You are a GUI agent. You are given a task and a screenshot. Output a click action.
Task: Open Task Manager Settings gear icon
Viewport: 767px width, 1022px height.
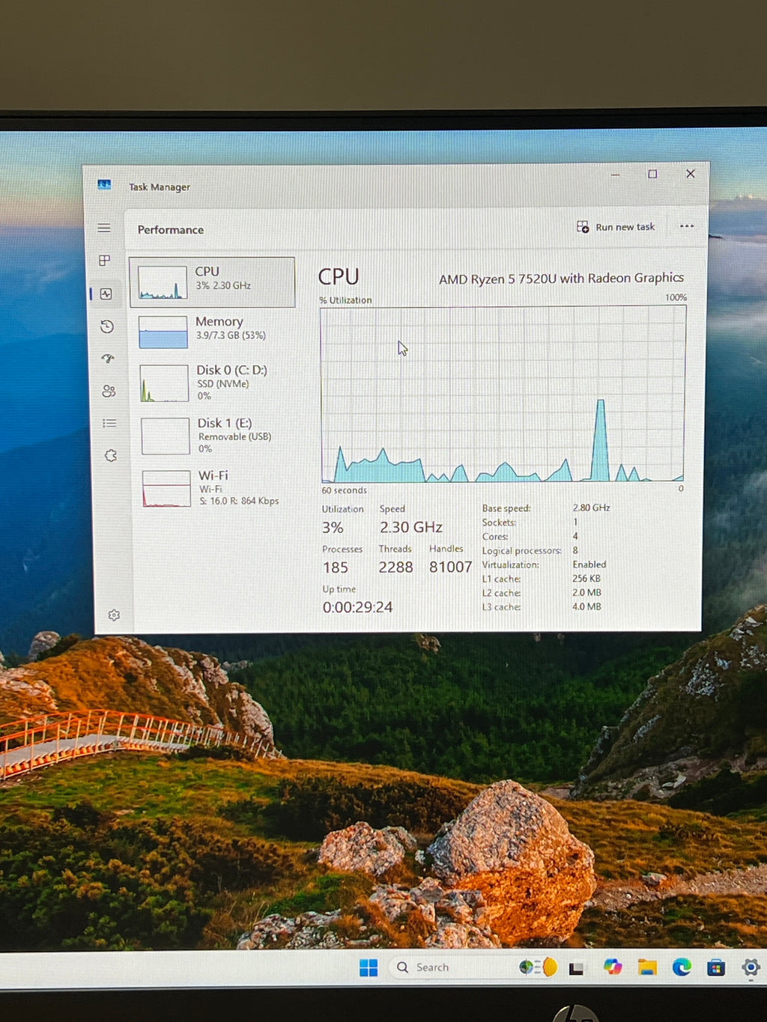[x=114, y=615]
